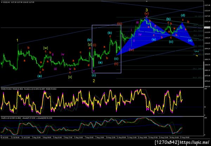
Task: Click the 12 Aug 14:00 time label
Action: click(142, 138)
